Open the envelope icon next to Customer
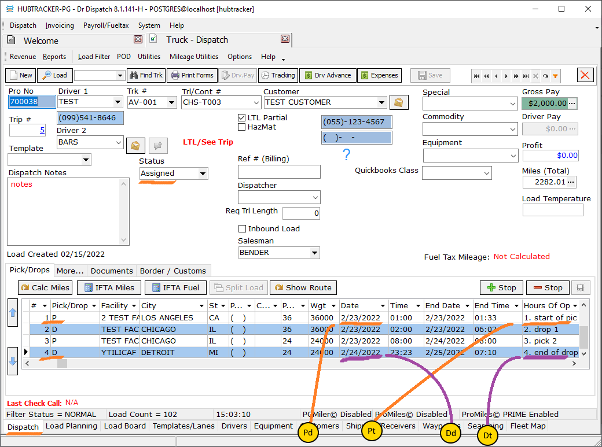This screenshot has height=447, width=602. click(x=399, y=102)
